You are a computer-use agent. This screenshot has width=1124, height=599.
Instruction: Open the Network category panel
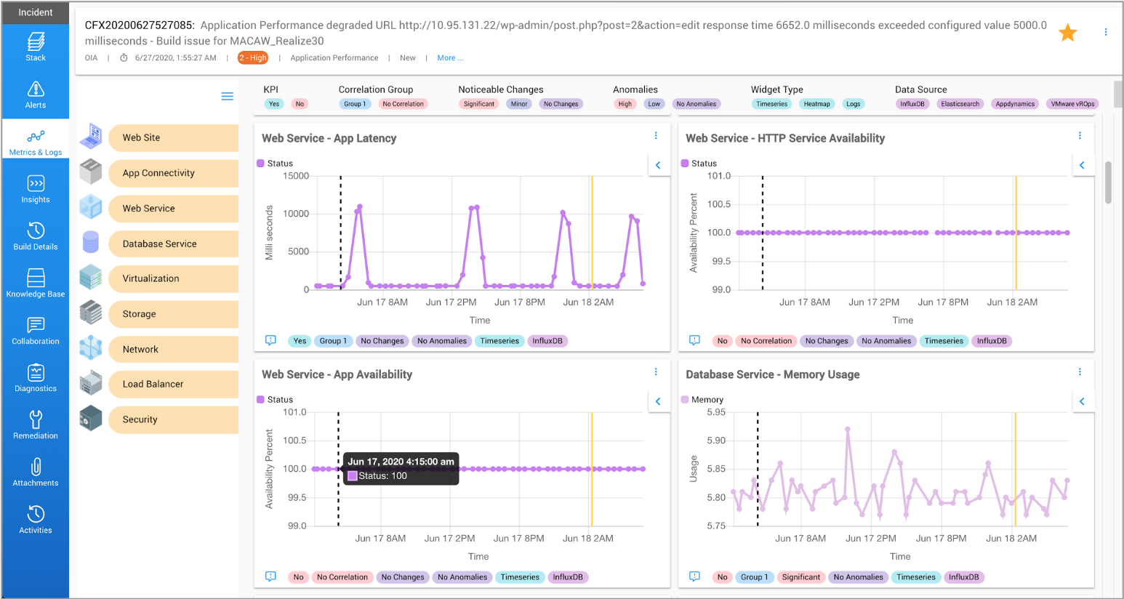[173, 349]
